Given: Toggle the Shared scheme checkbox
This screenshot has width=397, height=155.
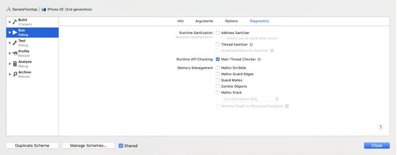Looking at the screenshot, I should [121, 146].
